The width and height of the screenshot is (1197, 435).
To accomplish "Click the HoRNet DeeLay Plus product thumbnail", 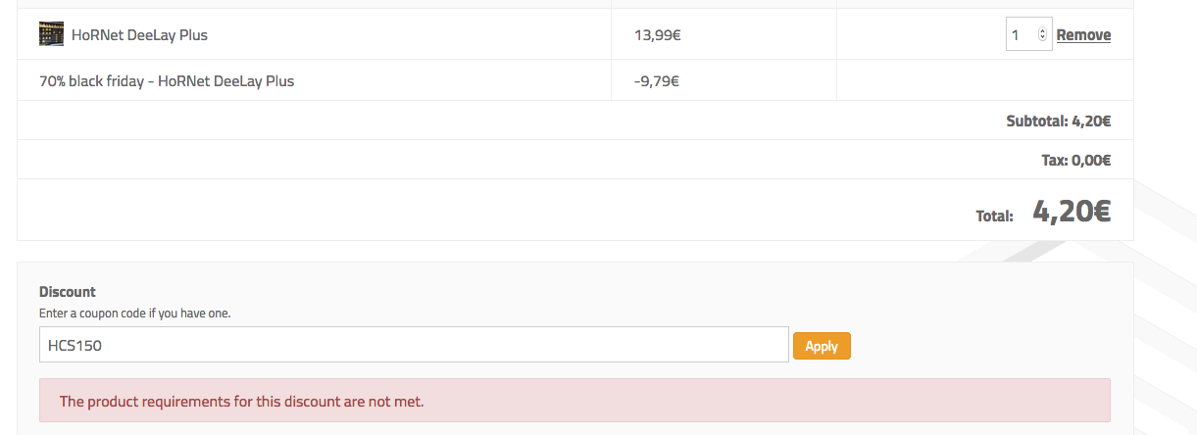I will point(51,34).
